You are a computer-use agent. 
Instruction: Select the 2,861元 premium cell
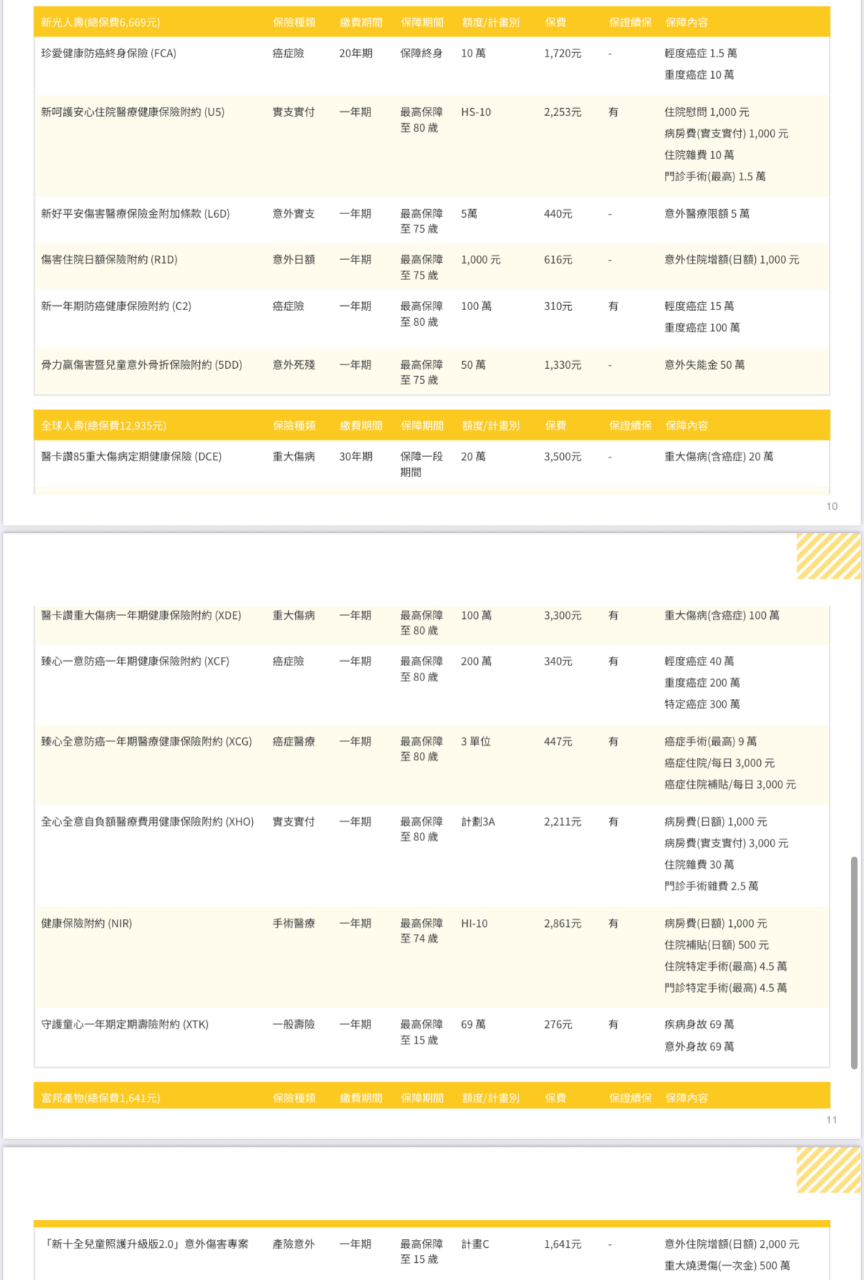click(x=562, y=923)
